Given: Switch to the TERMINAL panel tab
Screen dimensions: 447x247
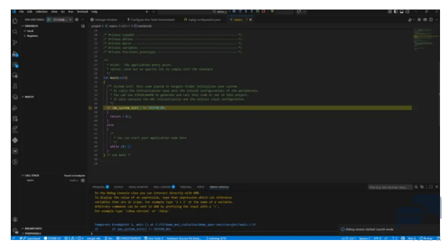Looking at the screenshot, I should (x=186, y=187).
